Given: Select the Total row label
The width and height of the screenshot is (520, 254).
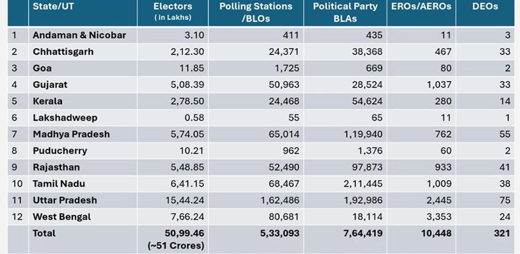Looking at the screenshot, I should (44, 233).
